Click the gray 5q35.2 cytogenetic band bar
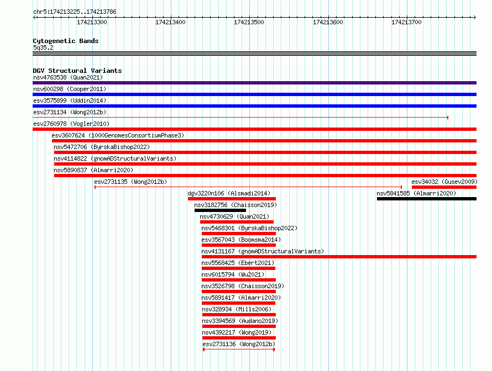The width and height of the screenshot is (492, 371). pyautogui.click(x=254, y=54)
